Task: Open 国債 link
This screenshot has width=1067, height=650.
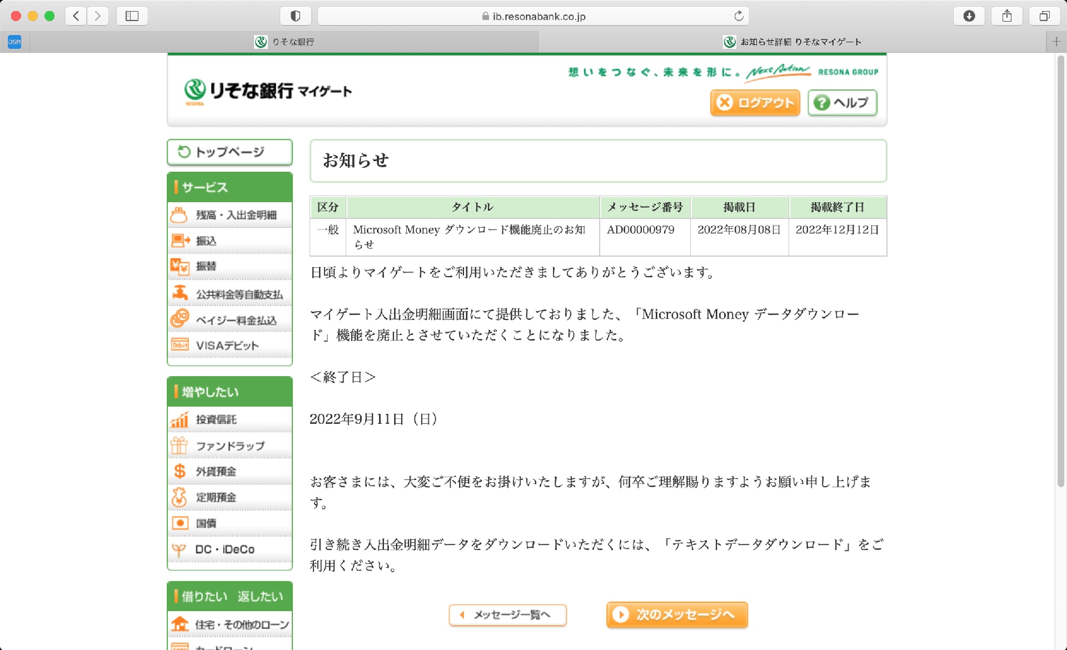Action: pyautogui.click(x=230, y=523)
